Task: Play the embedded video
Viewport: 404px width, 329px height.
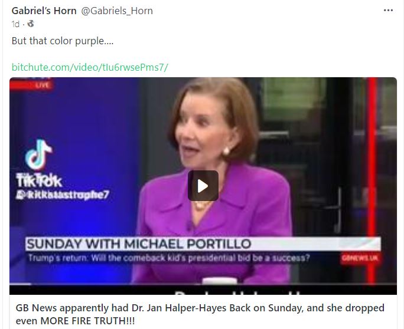Action: tap(203, 186)
